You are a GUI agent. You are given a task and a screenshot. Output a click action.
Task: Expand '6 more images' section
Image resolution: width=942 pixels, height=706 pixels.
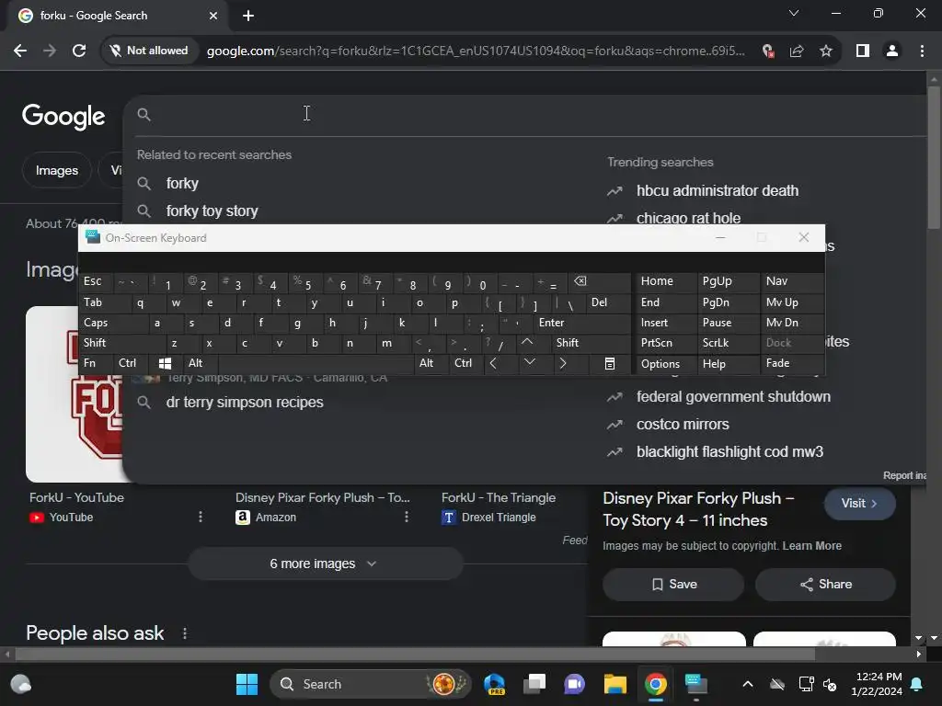[325, 564]
